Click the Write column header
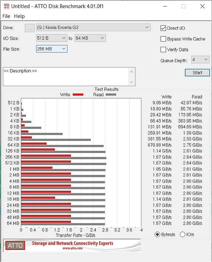212x262 pixels. pos(166,97)
